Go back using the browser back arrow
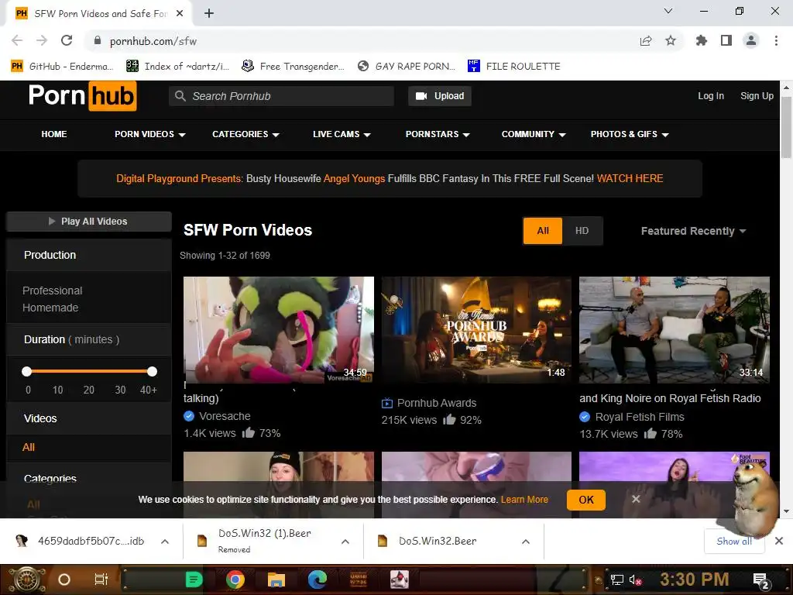Viewport: 793px width, 595px height. pos(17,40)
